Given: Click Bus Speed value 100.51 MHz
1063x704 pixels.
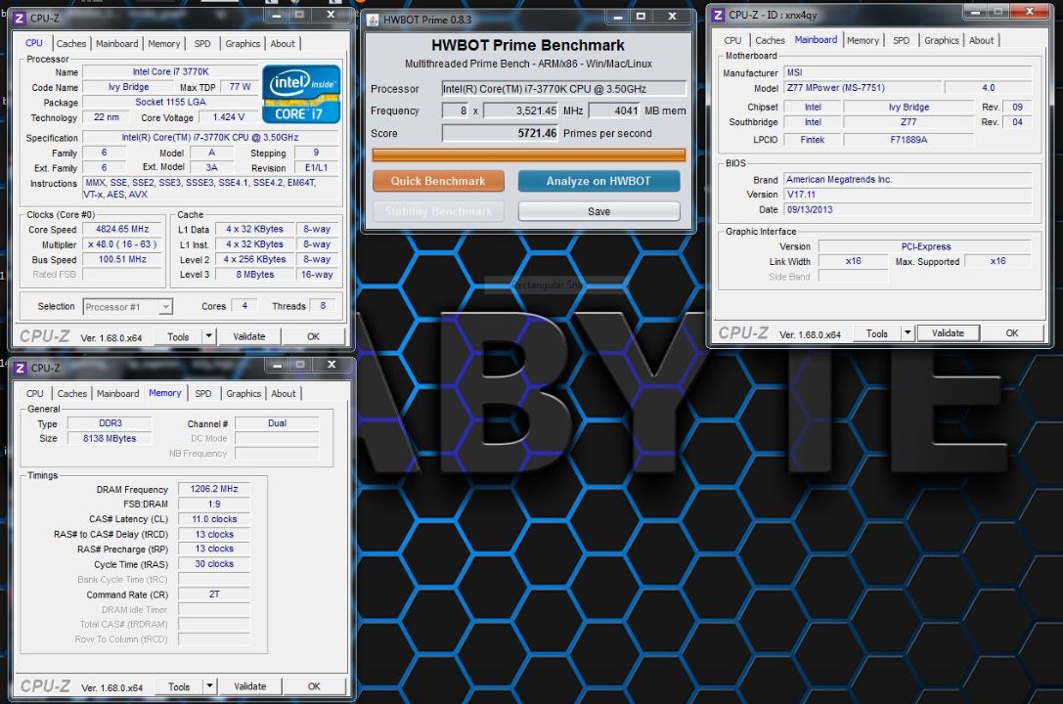Looking at the screenshot, I should 122,259.
